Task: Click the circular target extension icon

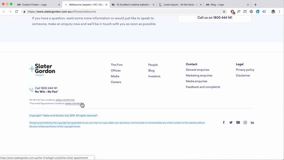Action: coord(251,12)
